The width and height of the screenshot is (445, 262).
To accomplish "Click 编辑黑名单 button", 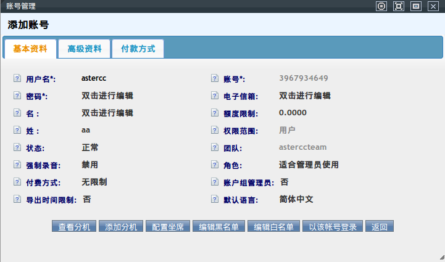I will 218,226.
